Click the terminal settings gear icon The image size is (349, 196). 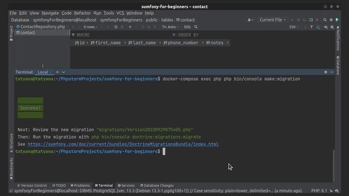tap(326, 72)
